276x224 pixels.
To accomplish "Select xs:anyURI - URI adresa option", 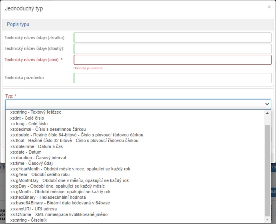I will 33,209.
